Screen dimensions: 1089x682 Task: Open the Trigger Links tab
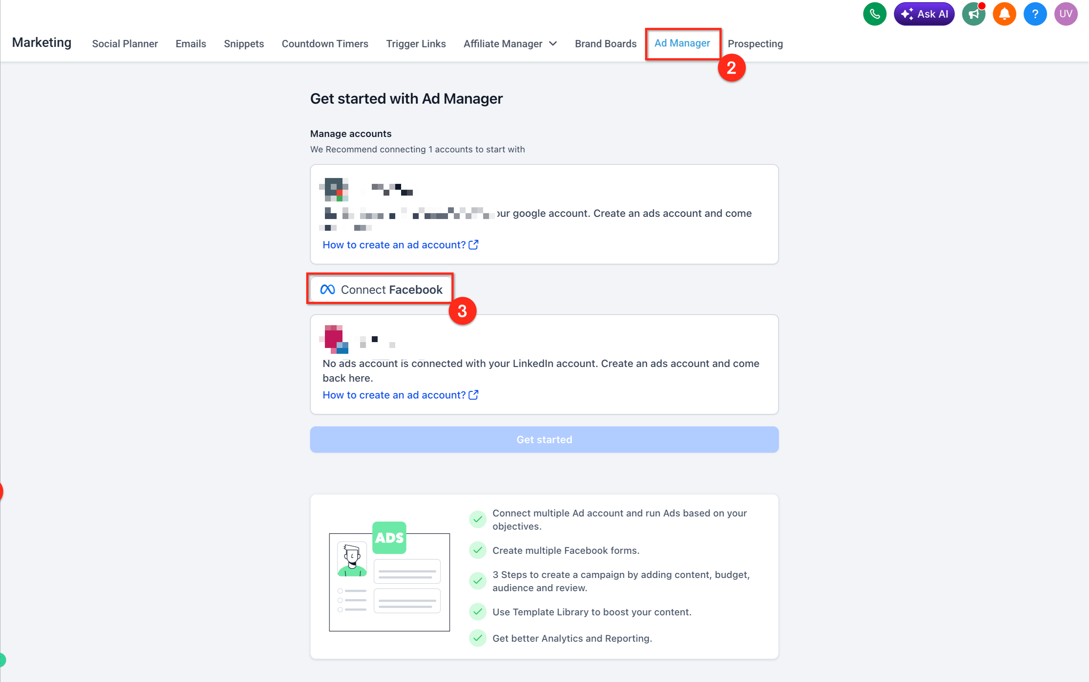(415, 44)
